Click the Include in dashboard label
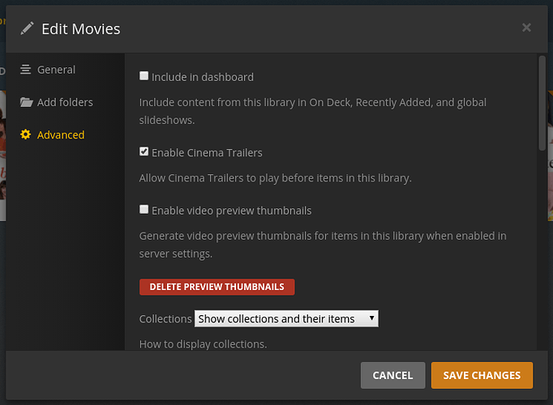 [203, 77]
